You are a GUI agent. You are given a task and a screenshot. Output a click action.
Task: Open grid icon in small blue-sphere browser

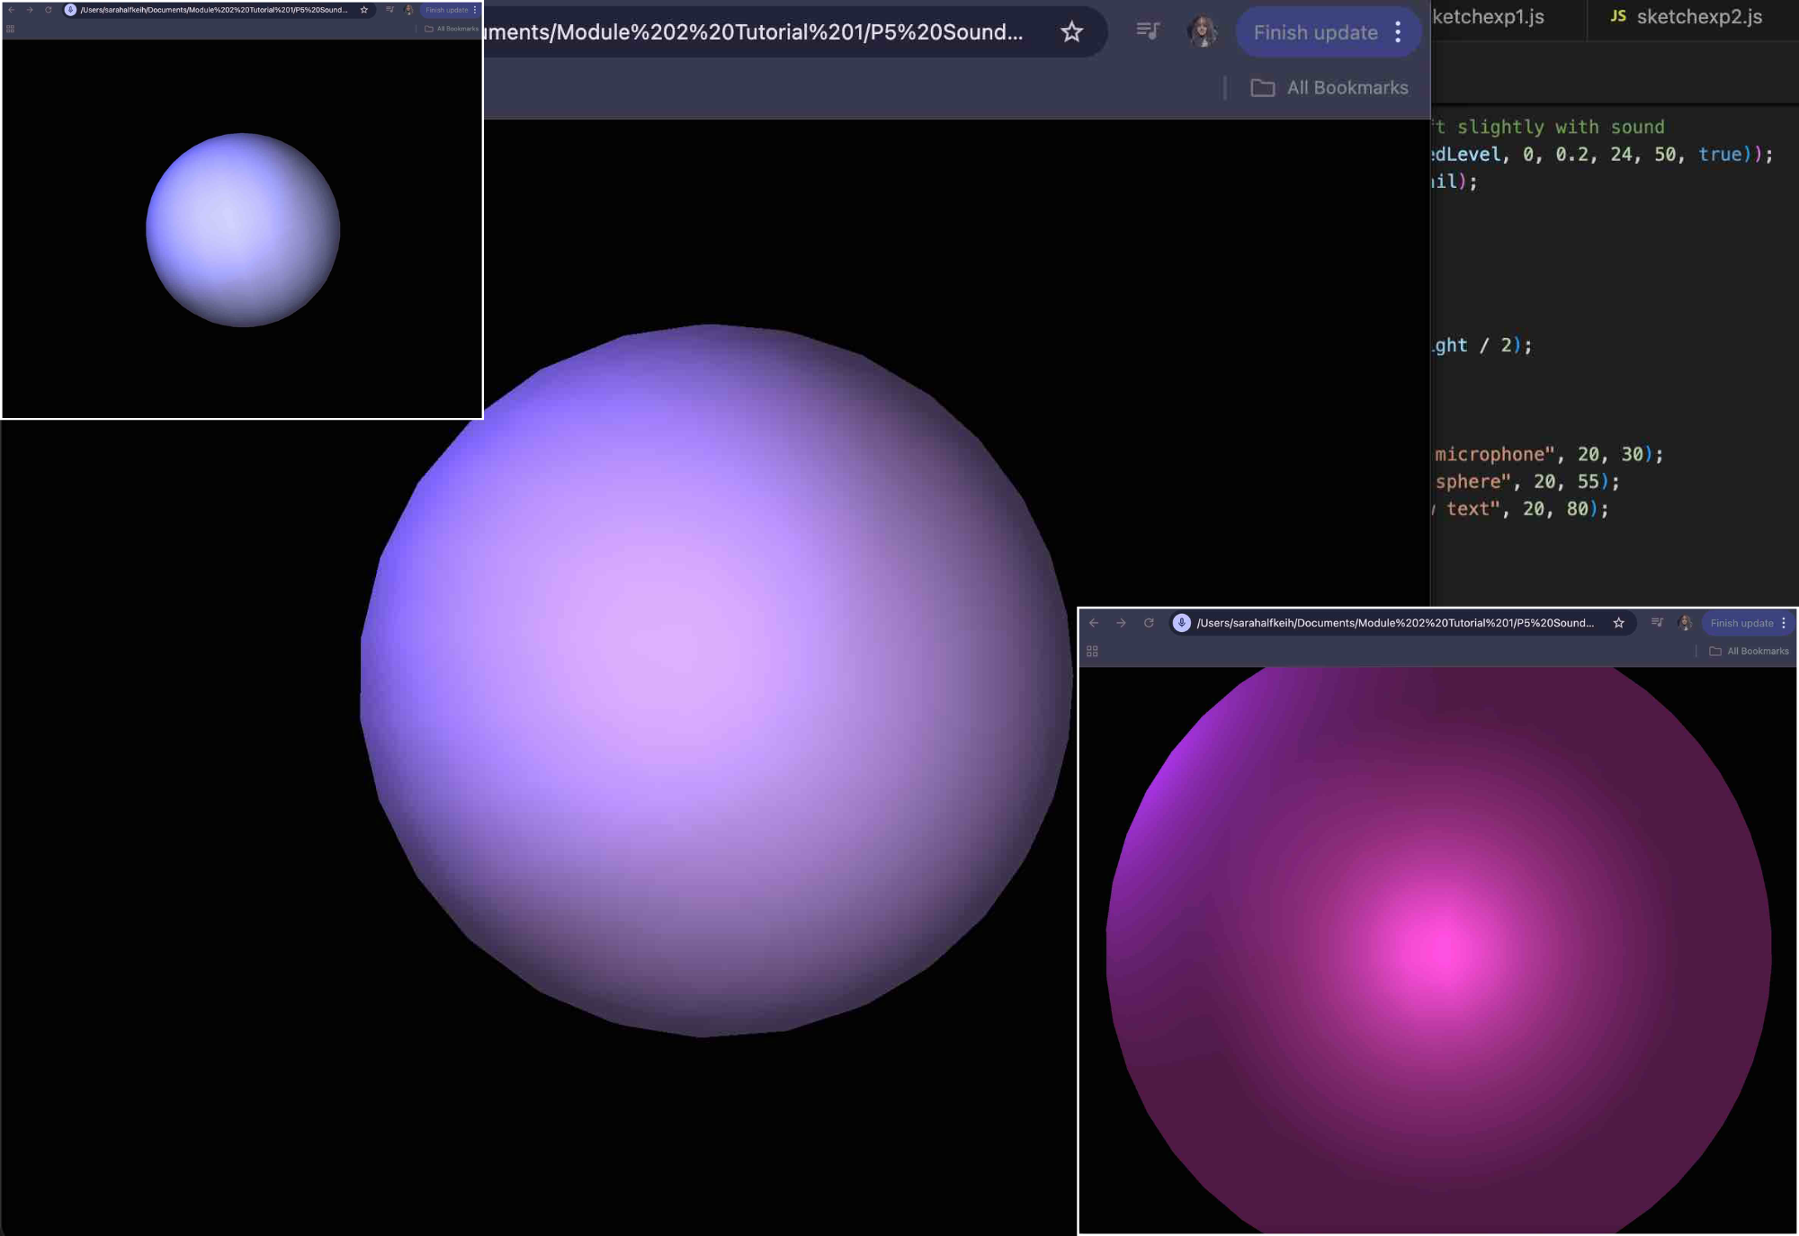[10, 29]
